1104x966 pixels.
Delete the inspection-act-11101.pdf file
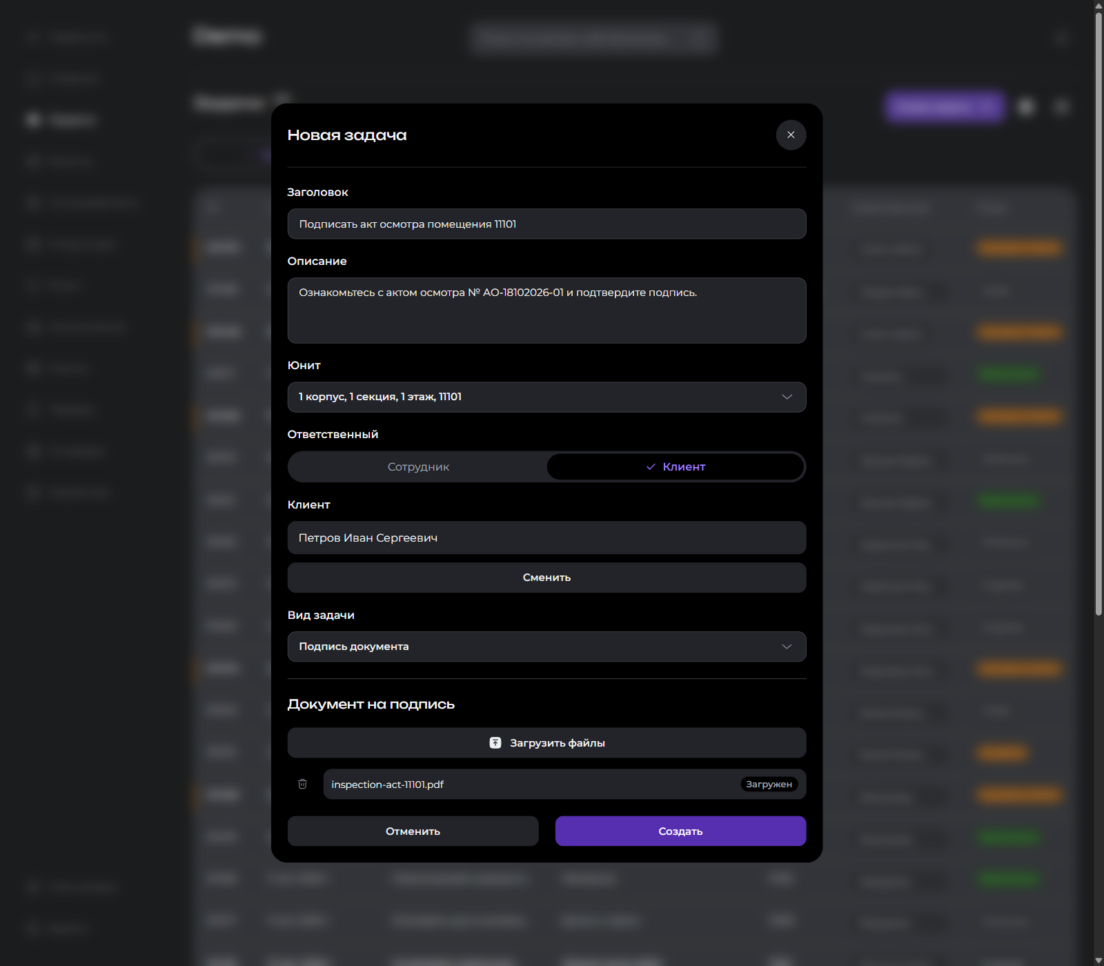pos(302,784)
